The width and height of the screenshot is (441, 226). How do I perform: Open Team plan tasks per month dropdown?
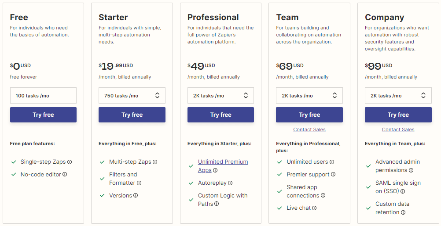309,96
